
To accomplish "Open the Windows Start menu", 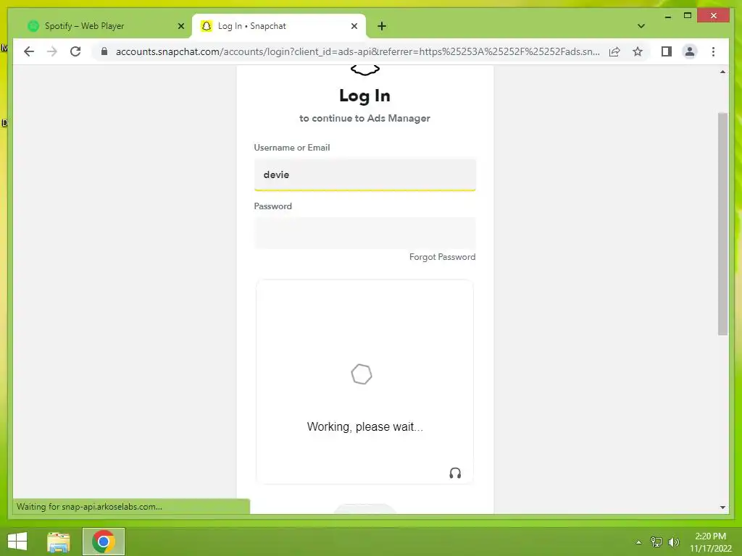I will (x=17, y=542).
